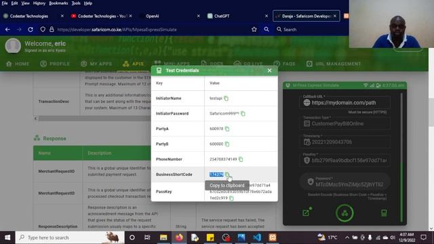Open the File menu
Viewport: 434px width, 244px height.
pos(5,3)
